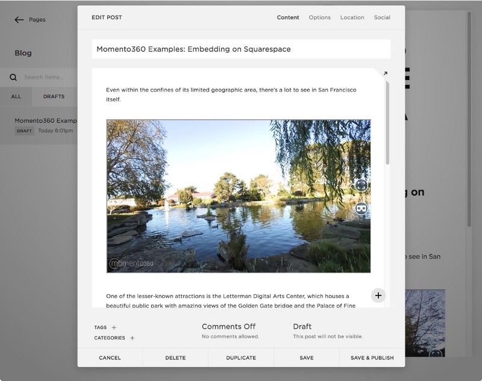
Task: Edit the post title field
Action: click(242, 49)
